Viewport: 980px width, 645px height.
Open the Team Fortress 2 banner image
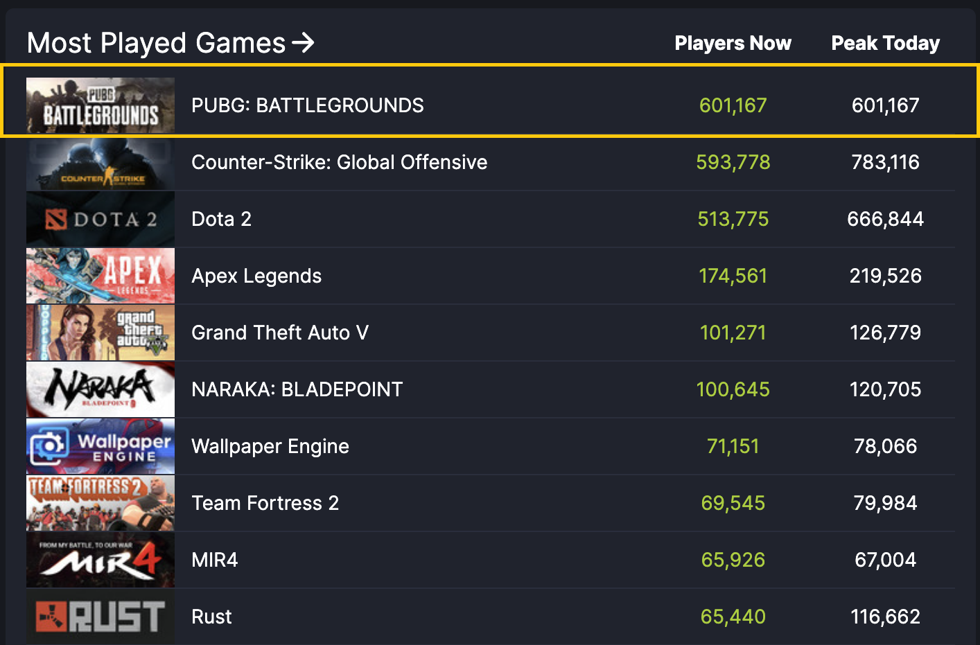click(x=100, y=503)
